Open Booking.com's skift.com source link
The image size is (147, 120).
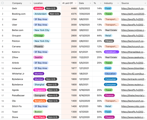133,14
